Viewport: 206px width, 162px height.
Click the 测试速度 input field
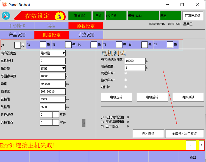[x=135, y=68]
